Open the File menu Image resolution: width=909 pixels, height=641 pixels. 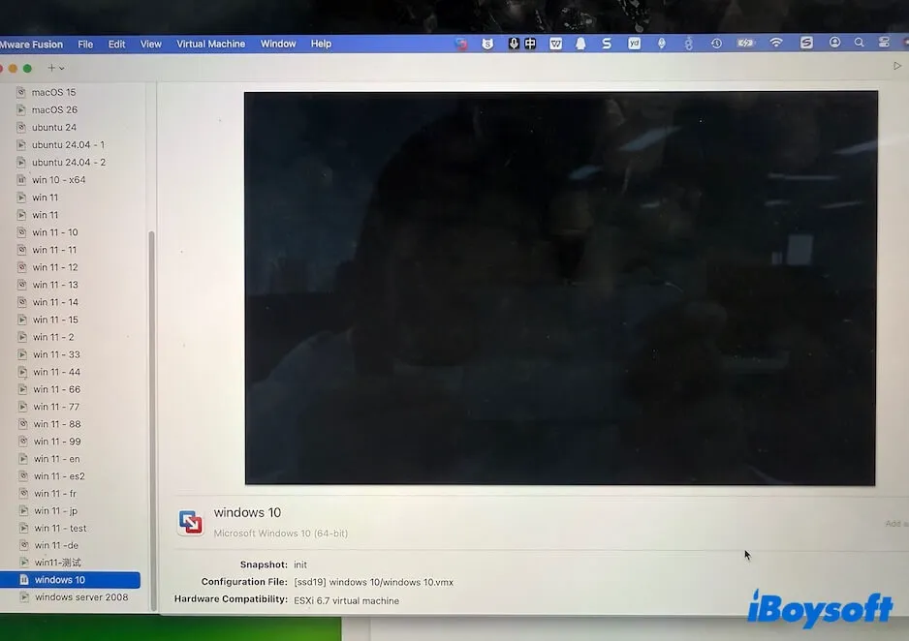point(85,43)
